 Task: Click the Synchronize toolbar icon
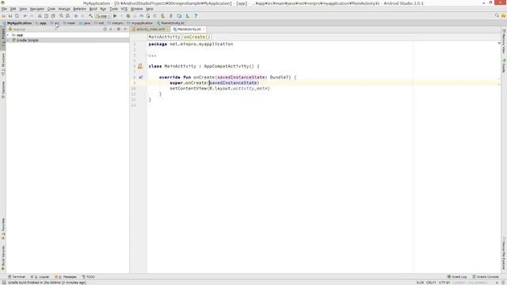[17, 16]
